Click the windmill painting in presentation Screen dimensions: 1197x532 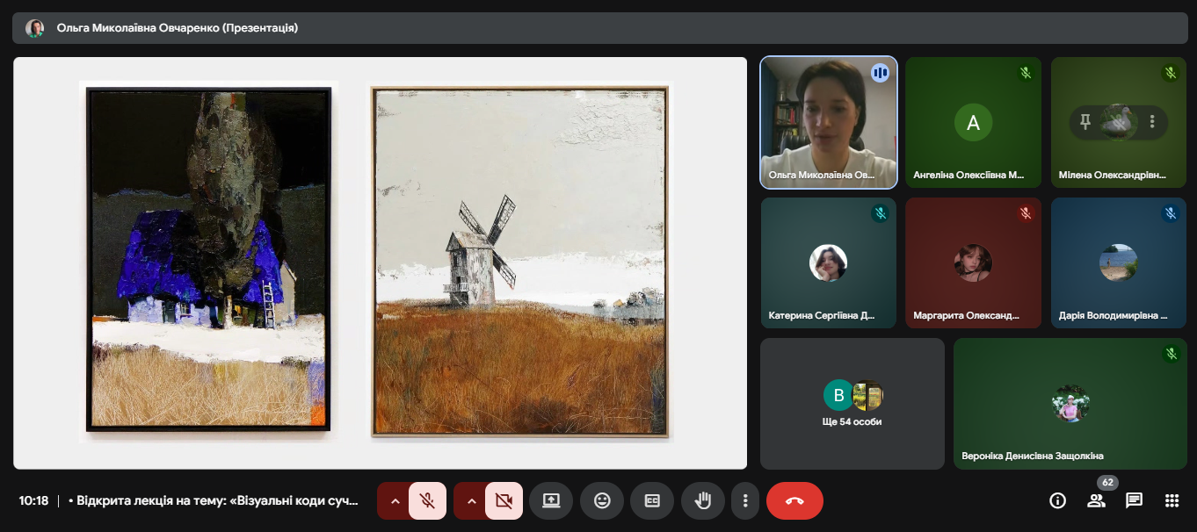point(519,262)
